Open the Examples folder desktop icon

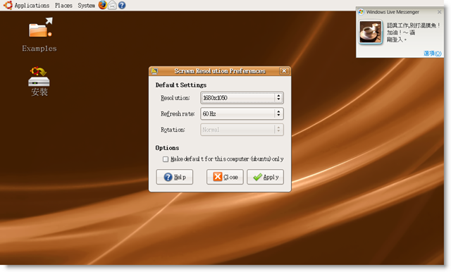point(39,35)
